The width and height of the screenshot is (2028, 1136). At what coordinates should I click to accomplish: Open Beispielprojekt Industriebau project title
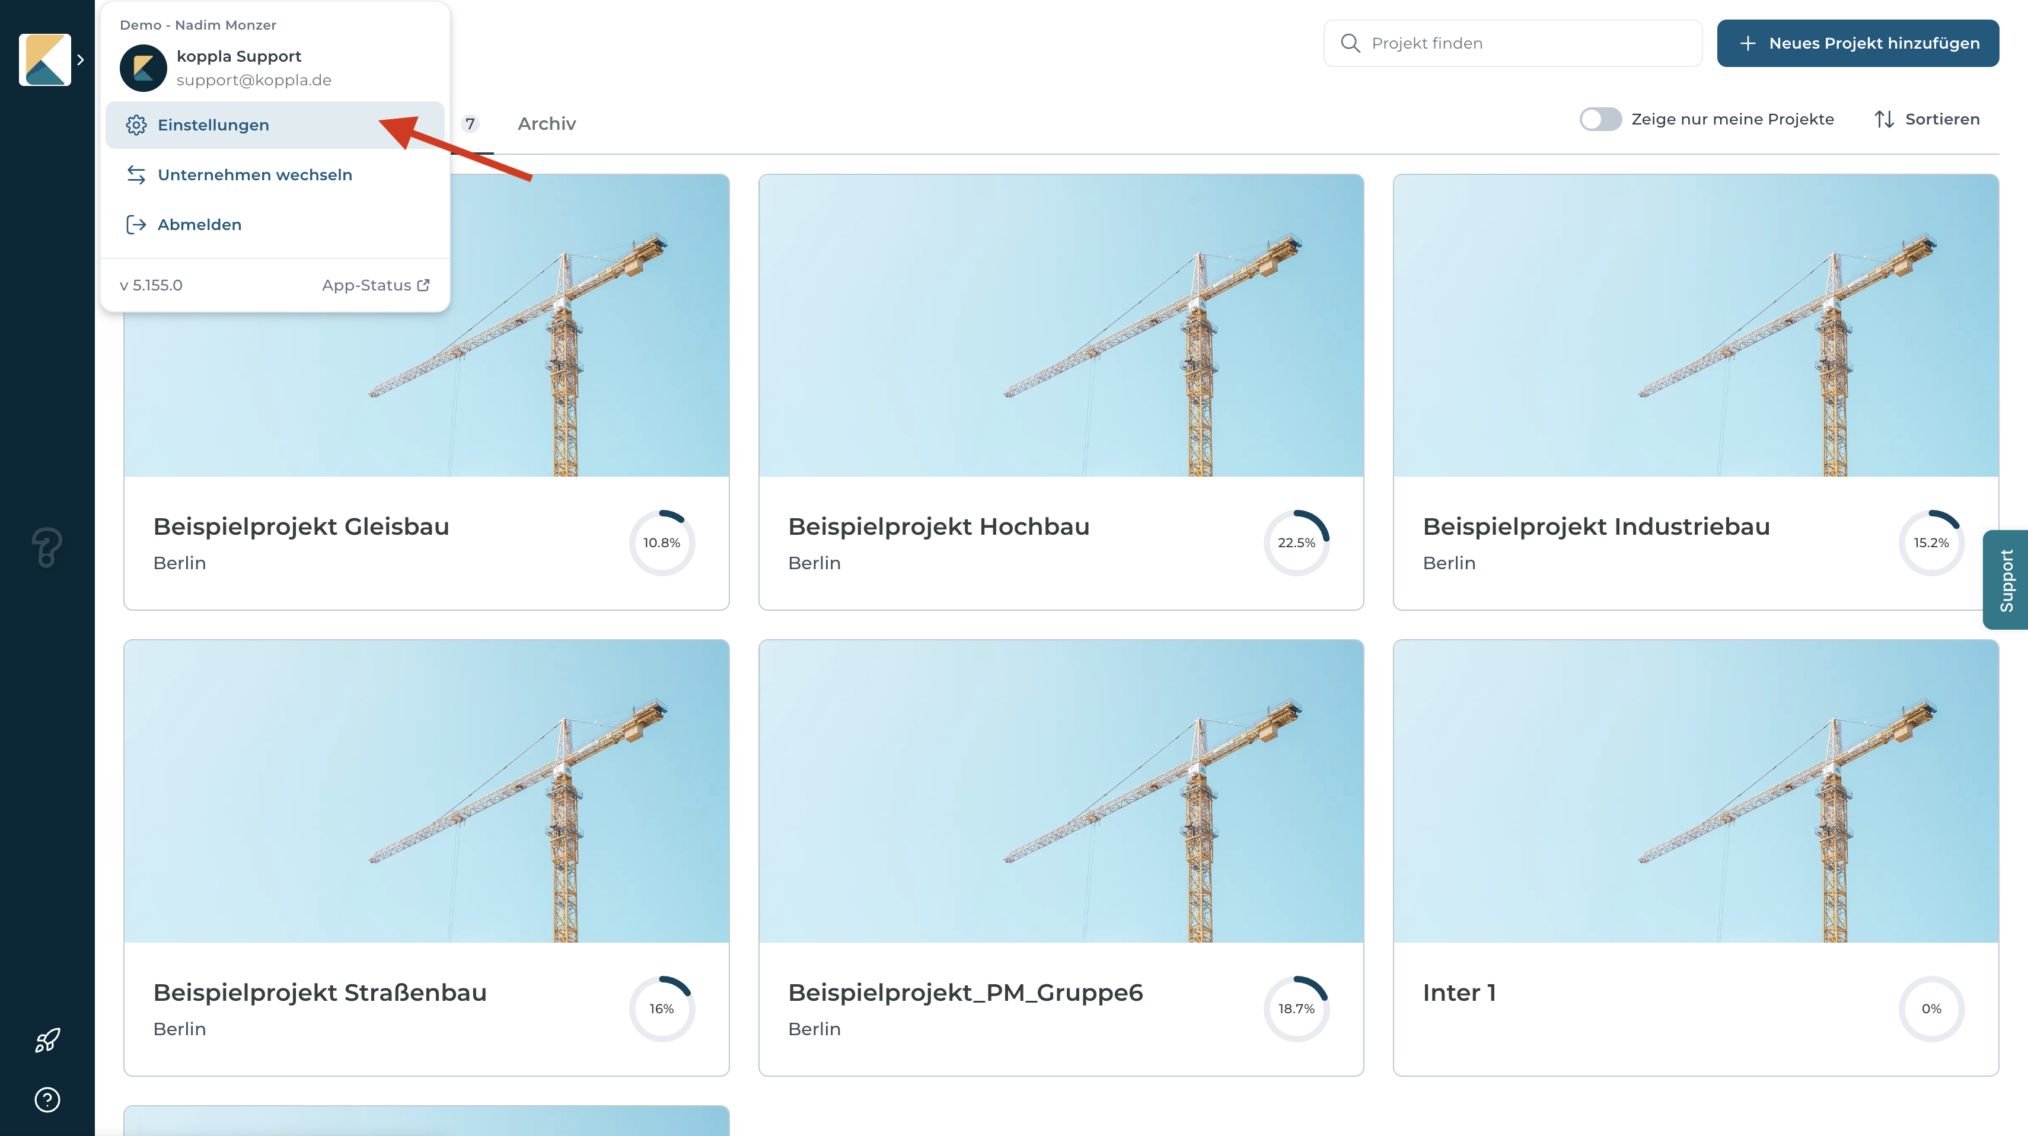(x=1596, y=526)
